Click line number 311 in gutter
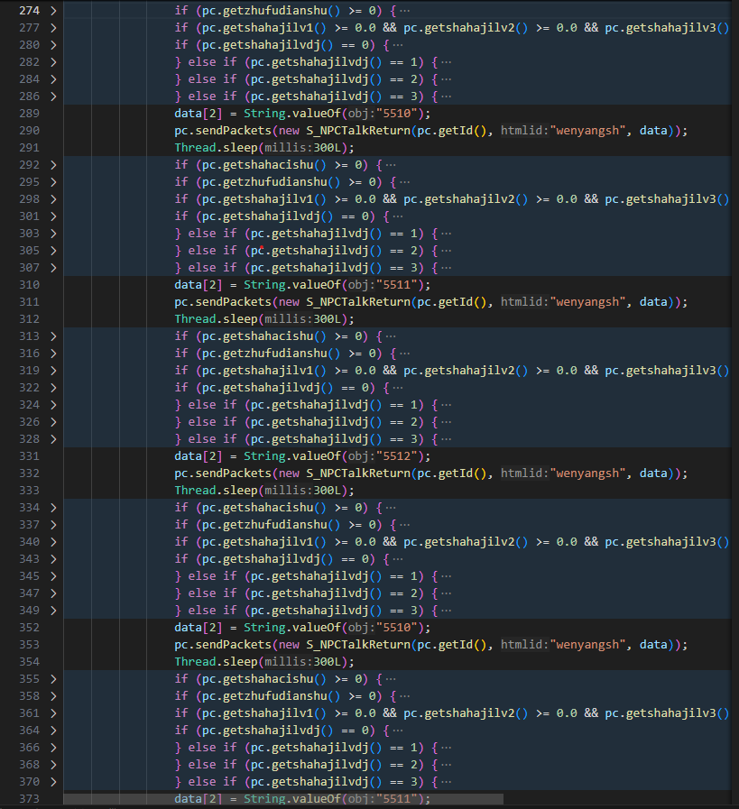739x809 pixels. tap(29, 302)
